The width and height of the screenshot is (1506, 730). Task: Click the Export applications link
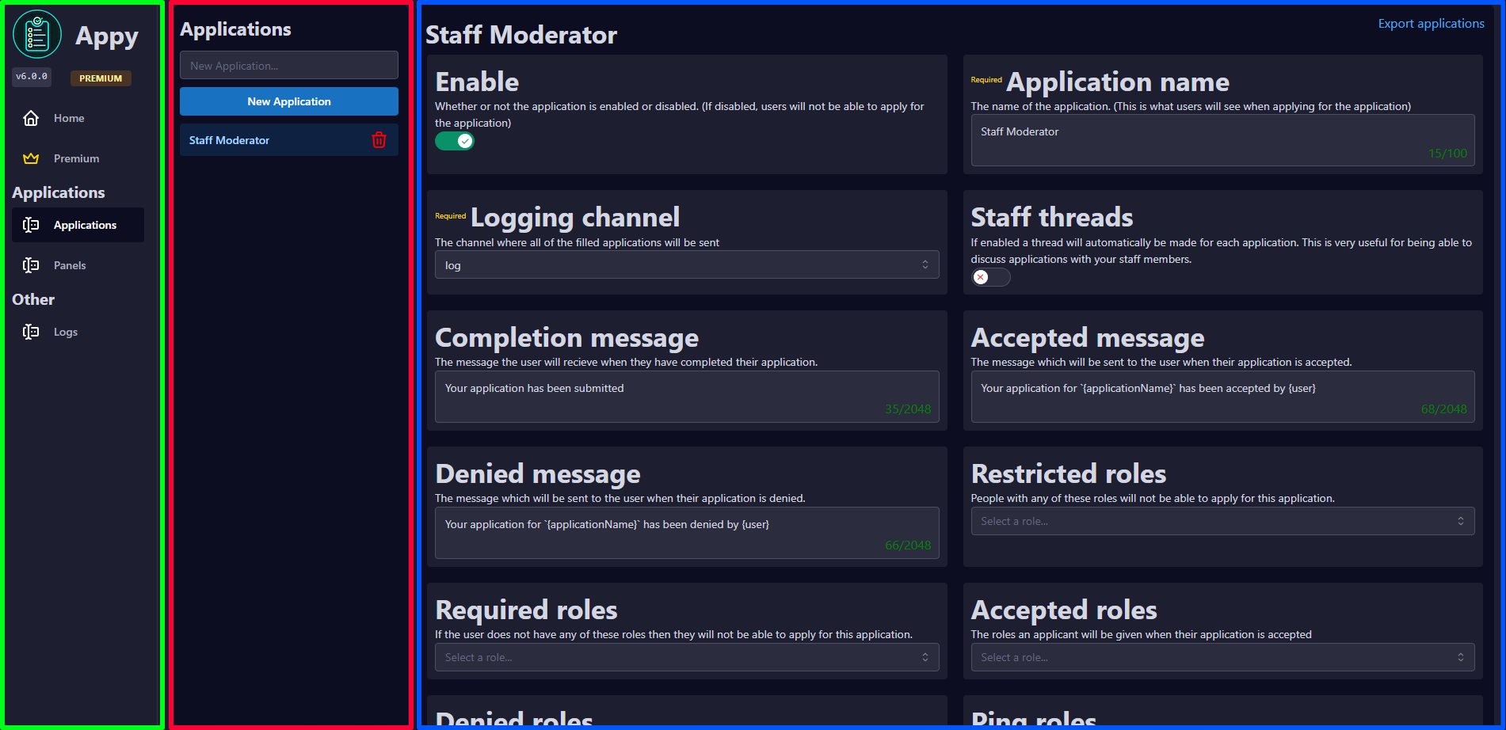tap(1431, 24)
